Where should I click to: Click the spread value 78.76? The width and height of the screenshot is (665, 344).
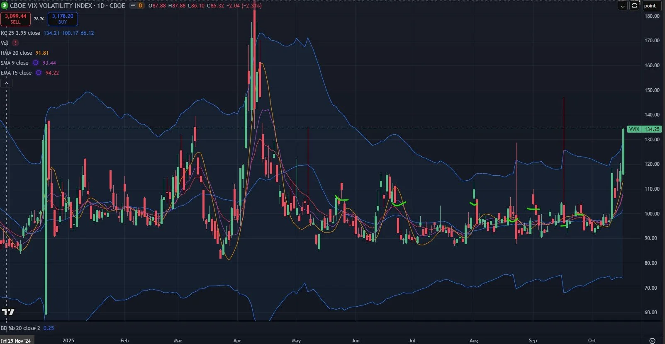click(39, 19)
